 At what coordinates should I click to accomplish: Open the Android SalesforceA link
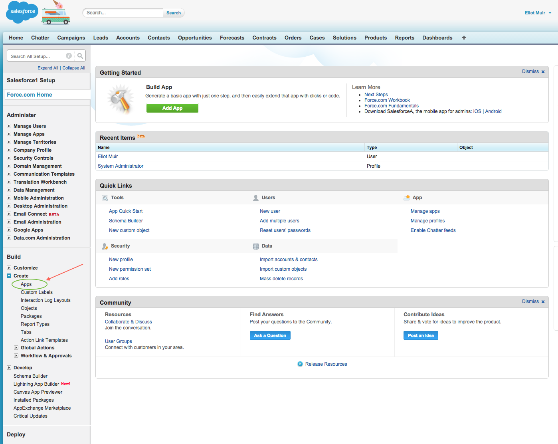[x=493, y=111]
